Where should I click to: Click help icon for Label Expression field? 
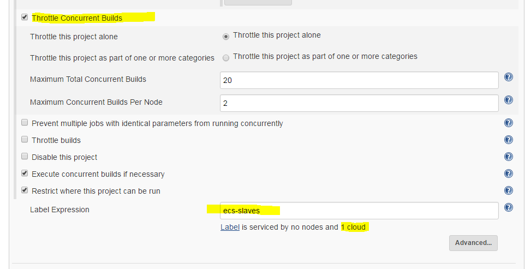509,207
